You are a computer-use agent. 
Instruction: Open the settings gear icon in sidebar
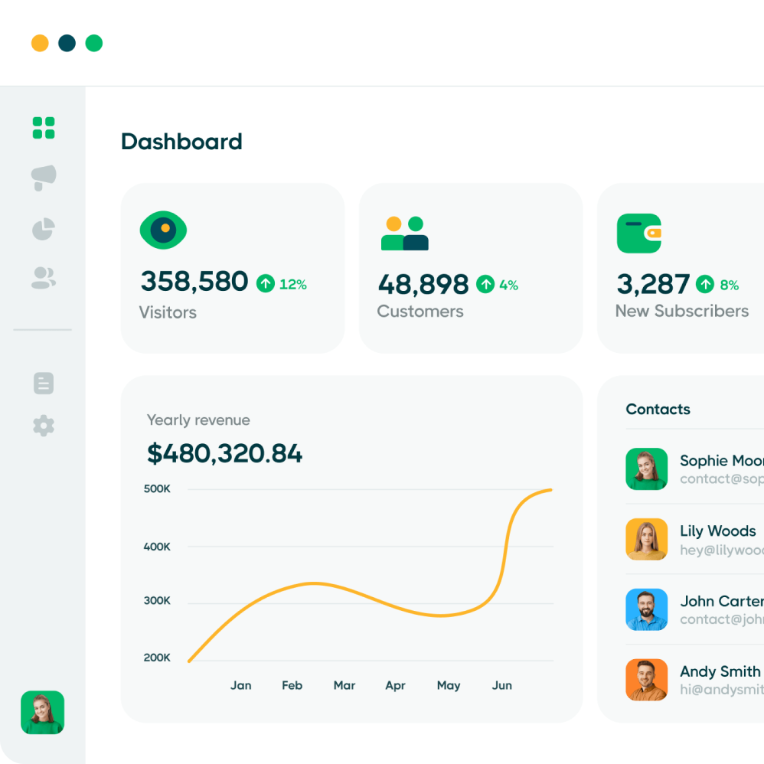44,426
